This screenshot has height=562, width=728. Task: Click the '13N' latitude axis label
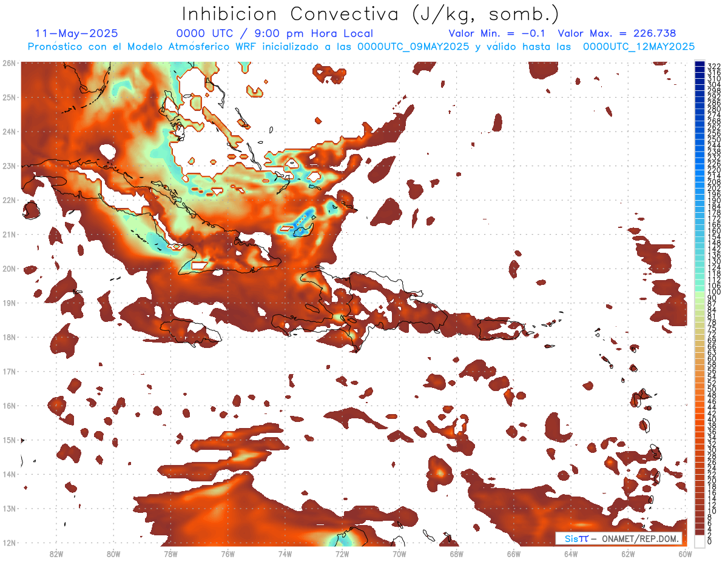(8, 508)
